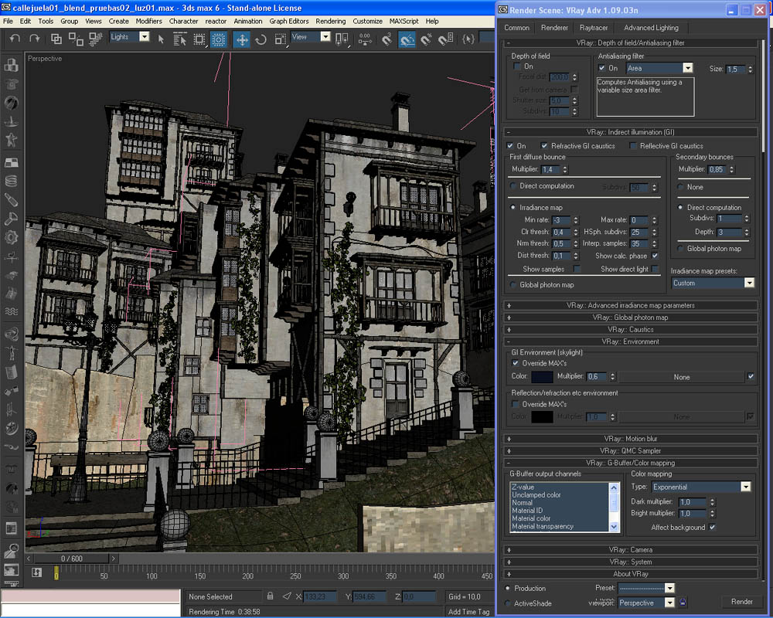Open the Antialiasing filter Area dropdown
The image size is (773, 618).
(687, 69)
